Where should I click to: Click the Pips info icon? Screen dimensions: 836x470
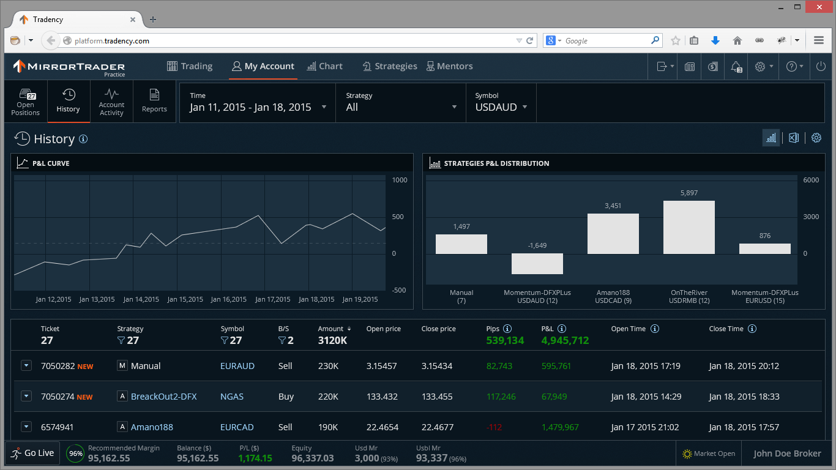point(507,329)
